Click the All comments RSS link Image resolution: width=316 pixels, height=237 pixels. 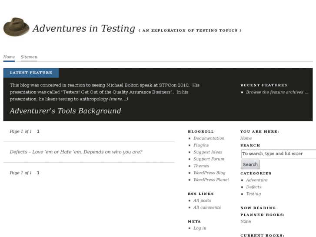(207, 207)
